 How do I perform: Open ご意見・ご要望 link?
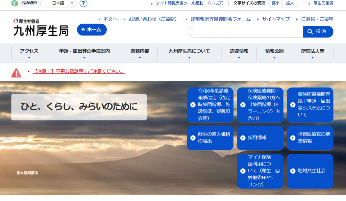[317, 19]
